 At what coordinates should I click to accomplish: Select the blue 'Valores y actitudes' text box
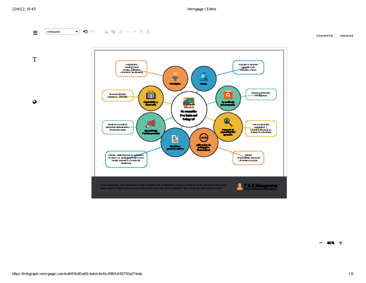coord(126,159)
